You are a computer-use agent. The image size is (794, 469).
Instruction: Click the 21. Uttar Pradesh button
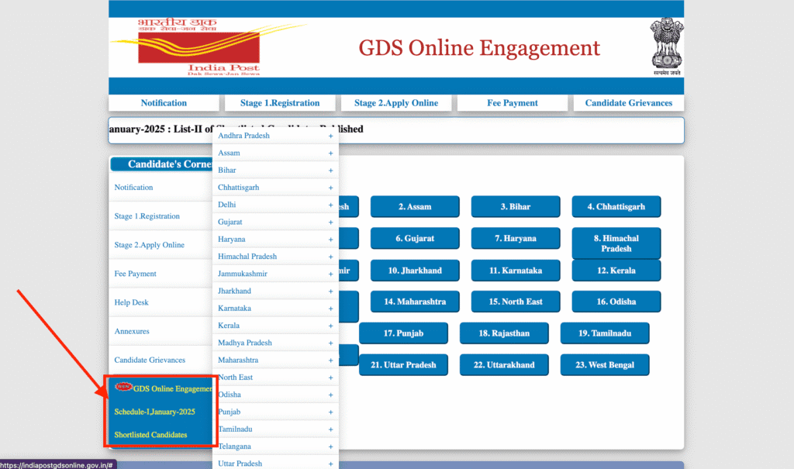[x=403, y=364]
